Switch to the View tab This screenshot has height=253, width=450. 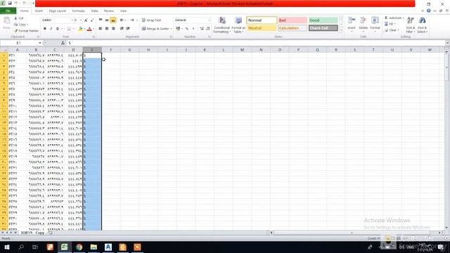(124, 11)
